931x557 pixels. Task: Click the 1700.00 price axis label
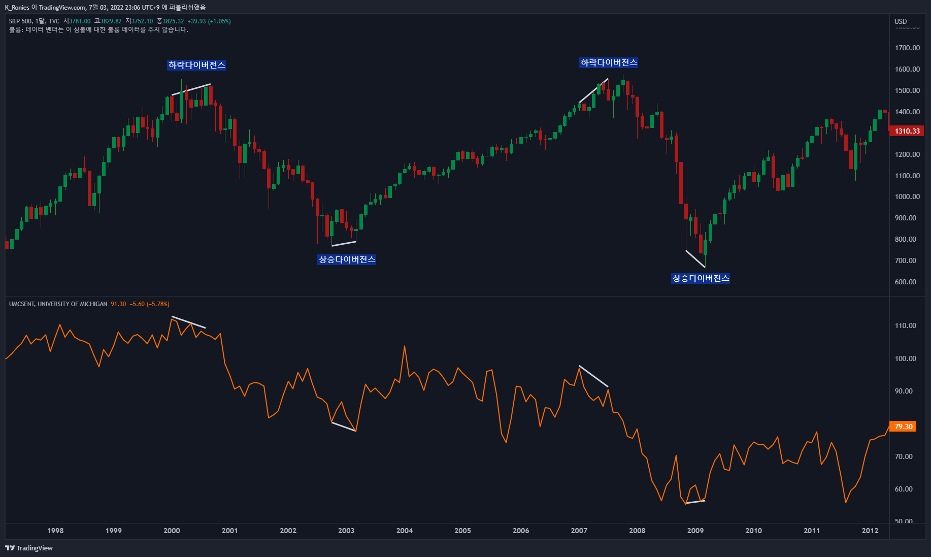click(907, 48)
